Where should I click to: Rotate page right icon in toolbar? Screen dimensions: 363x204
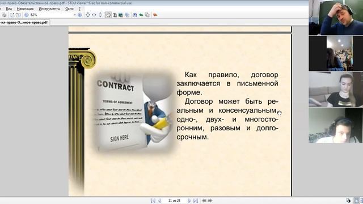point(19,15)
